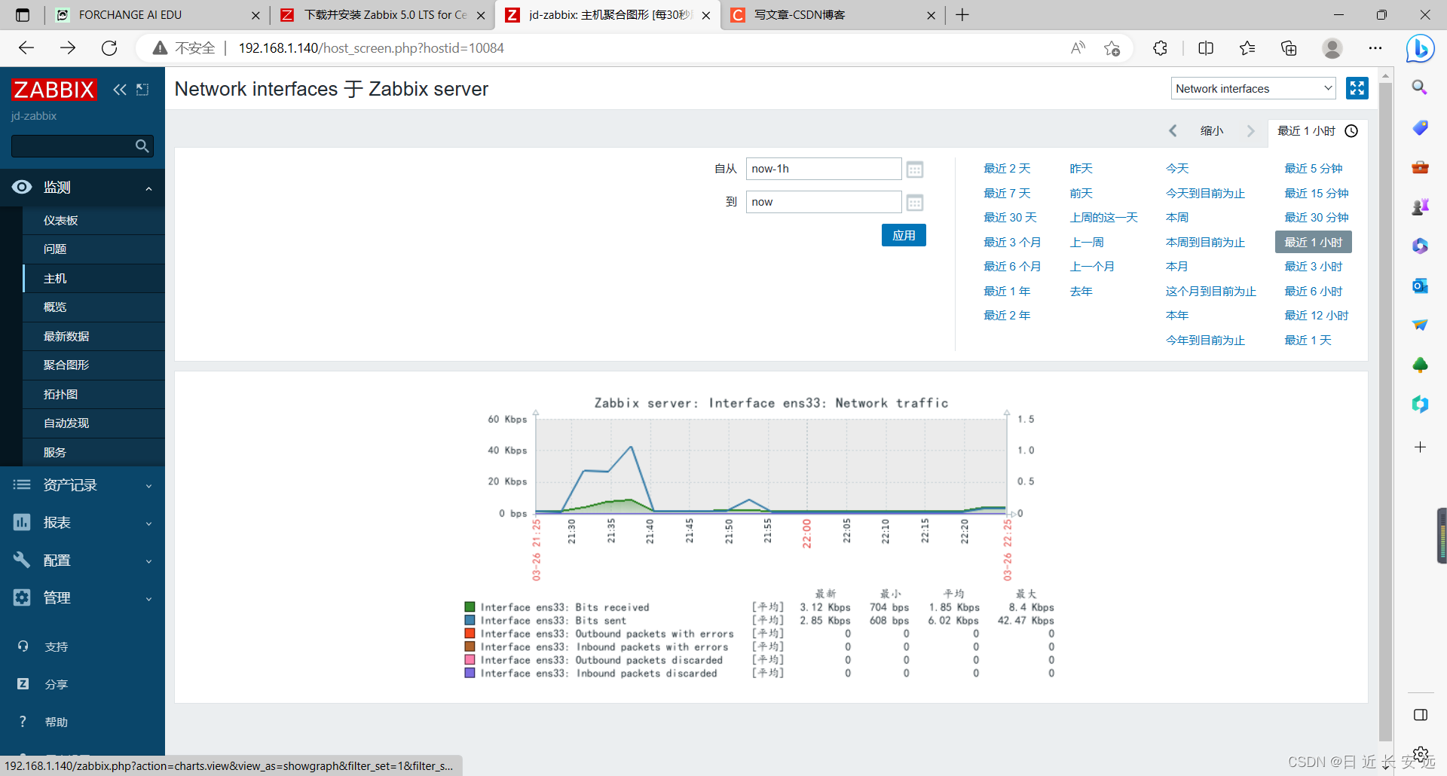Viewport: 1447px width, 776px height.
Task: Open 帮助 help link in sidebar
Action: coord(56,723)
